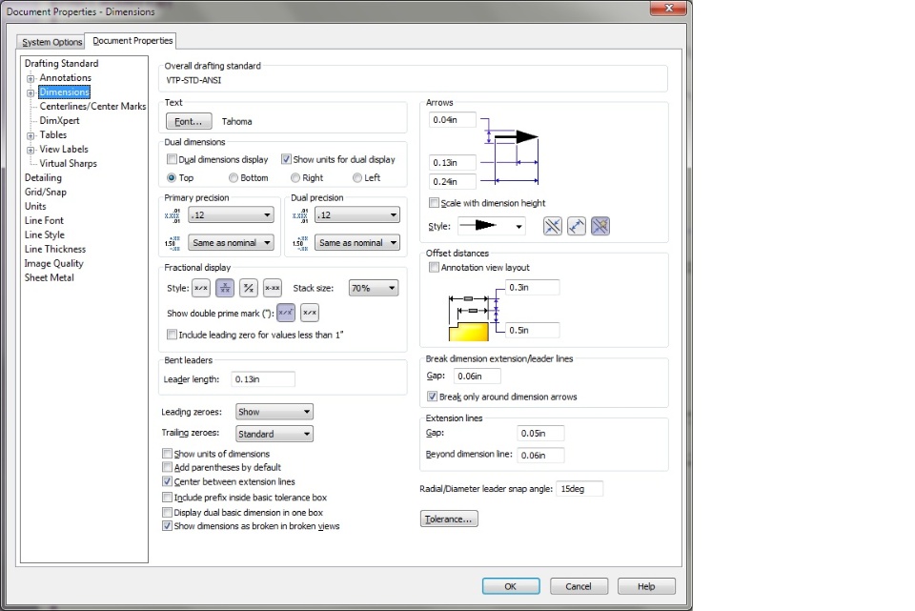915x611 pixels.
Task: Click arrow height field 0.04in
Action: [x=452, y=120]
